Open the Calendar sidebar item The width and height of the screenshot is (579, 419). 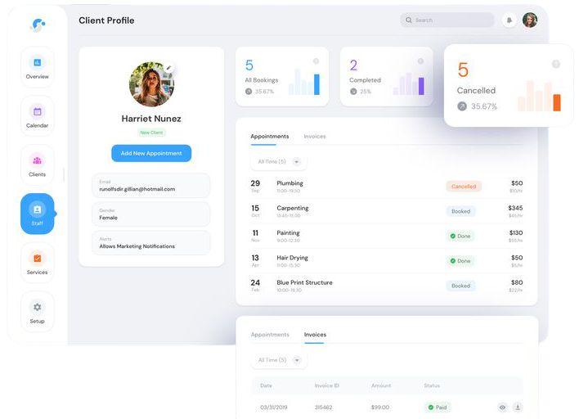[x=38, y=116]
